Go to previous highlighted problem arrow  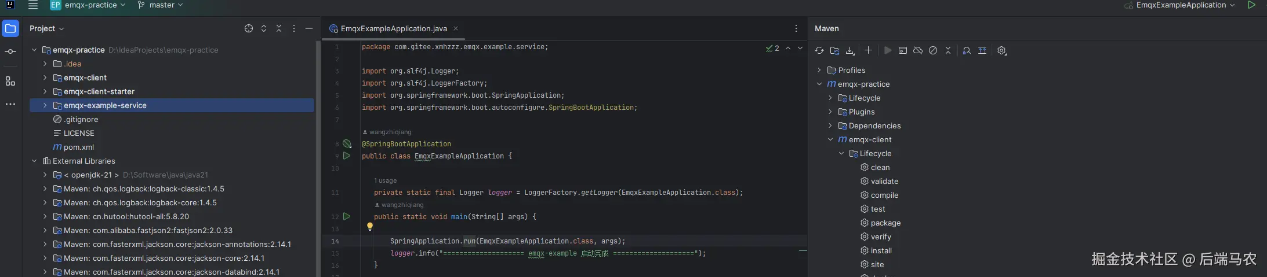tap(788, 48)
